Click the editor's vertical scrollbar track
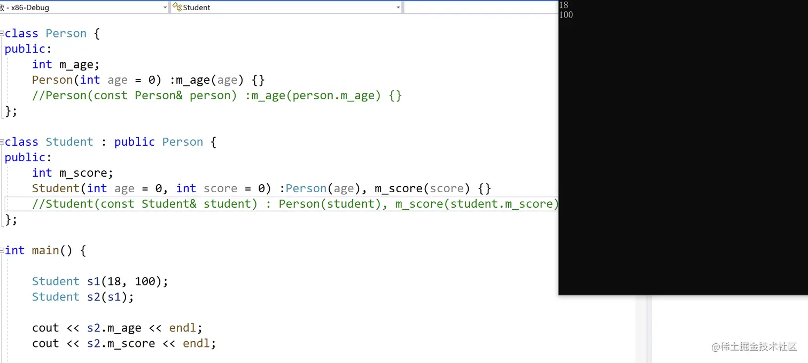Image resolution: width=808 pixels, height=363 pixels. point(641,328)
